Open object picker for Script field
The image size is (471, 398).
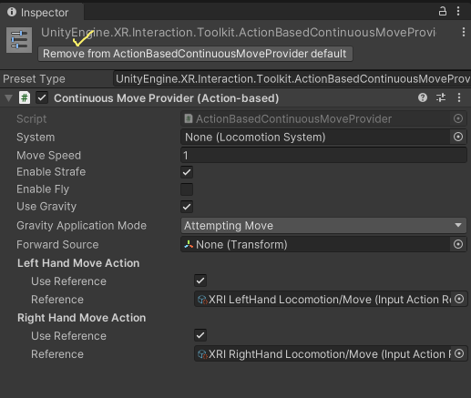tap(458, 118)
